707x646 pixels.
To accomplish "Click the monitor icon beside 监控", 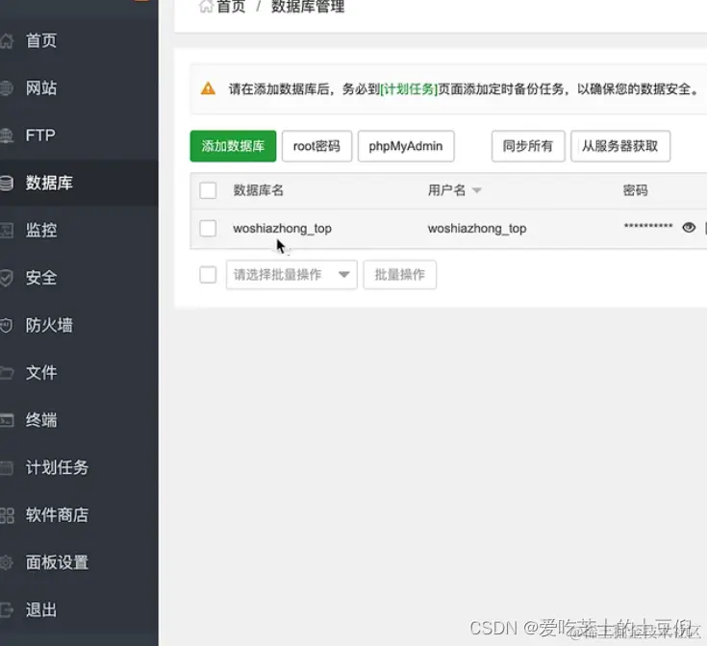I will pyautogui.click(x=6, y=230).
